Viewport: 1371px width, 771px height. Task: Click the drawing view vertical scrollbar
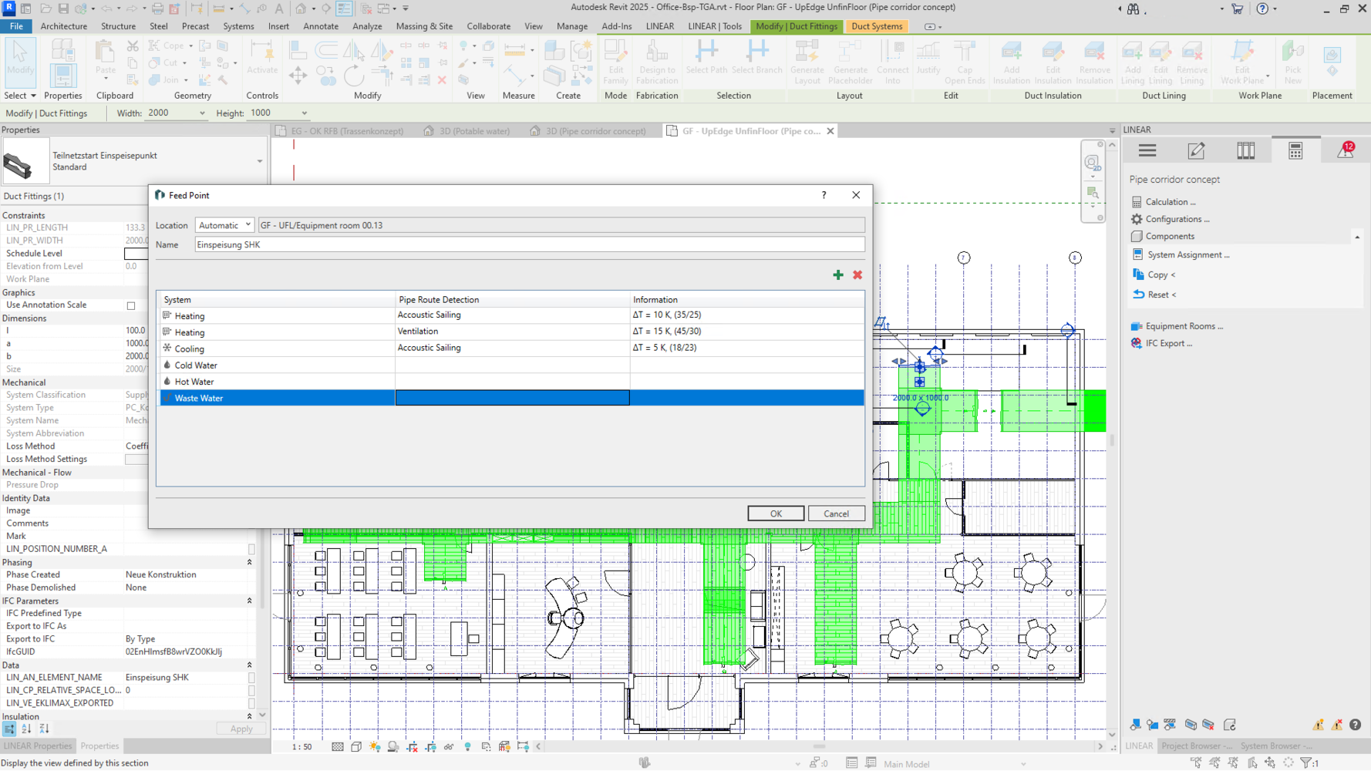(1112, 439)
